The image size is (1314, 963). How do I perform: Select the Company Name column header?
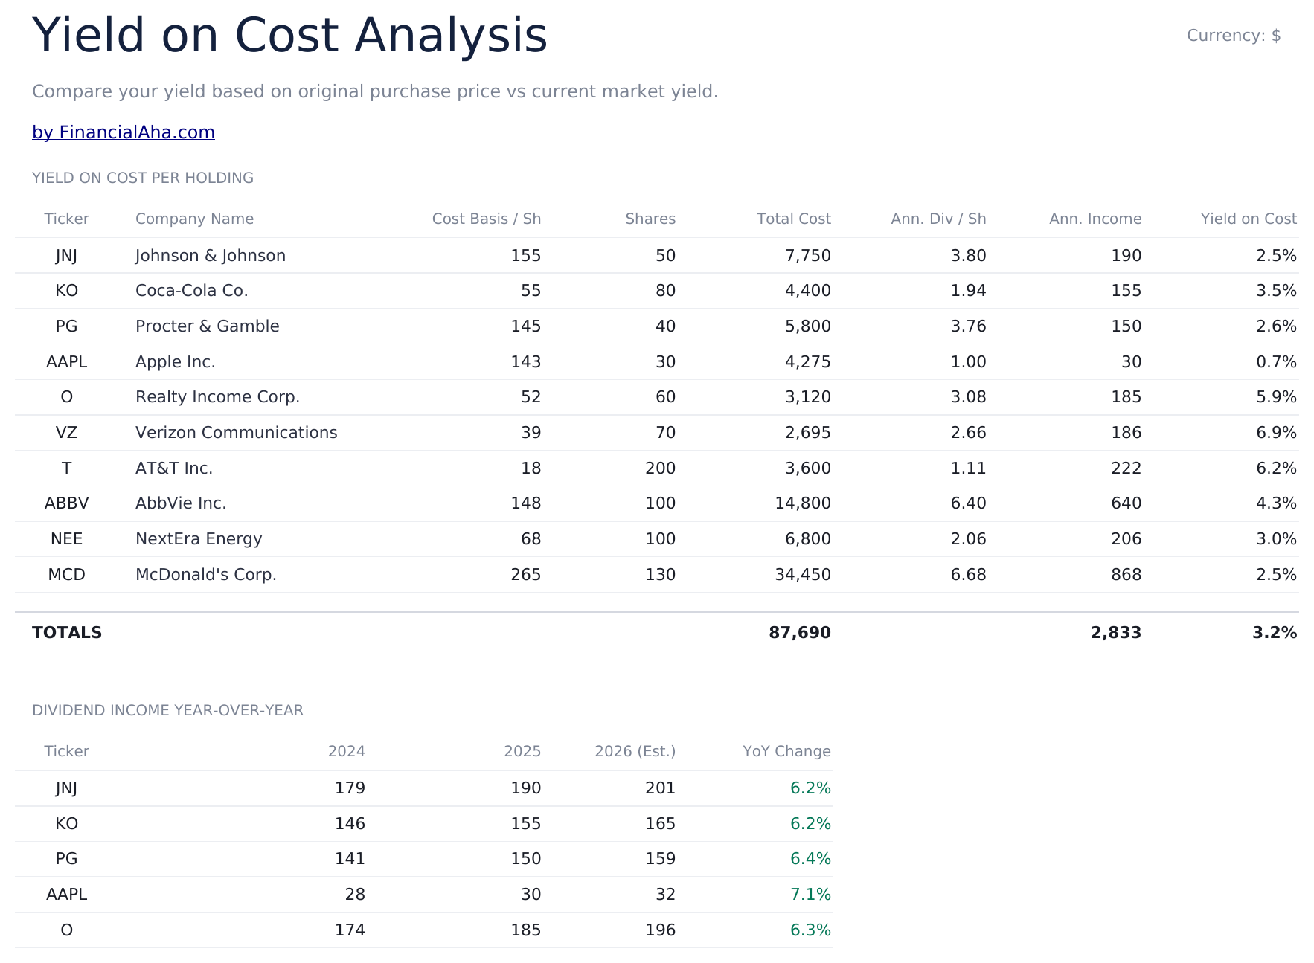pos(194,219)
